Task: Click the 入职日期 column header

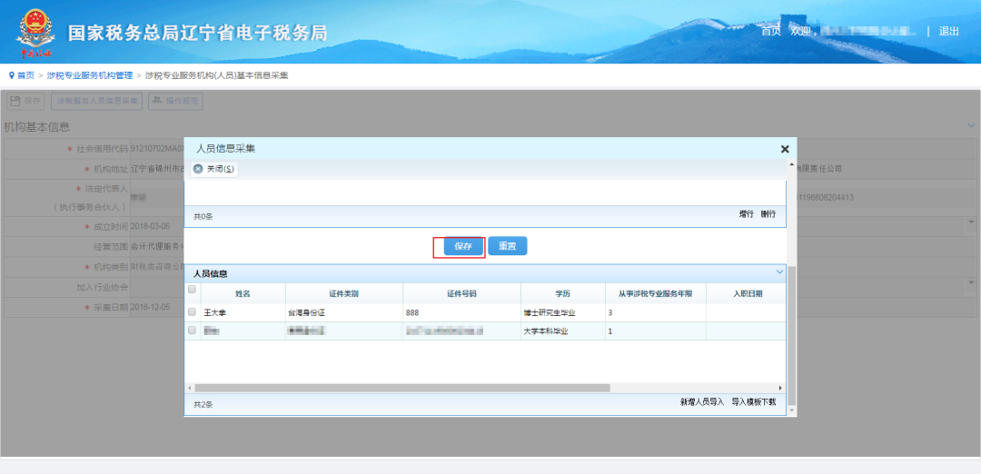Action: [745, 293]
